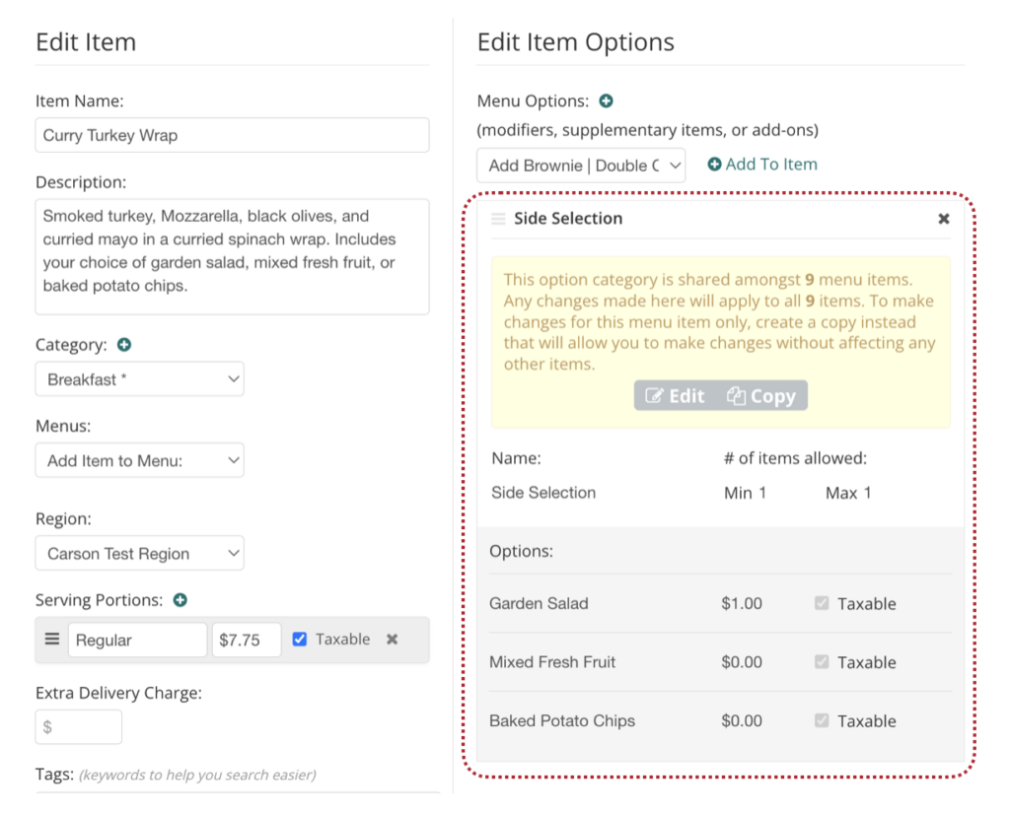Open the Category dropdown showing Breakfast

(139, 379)
